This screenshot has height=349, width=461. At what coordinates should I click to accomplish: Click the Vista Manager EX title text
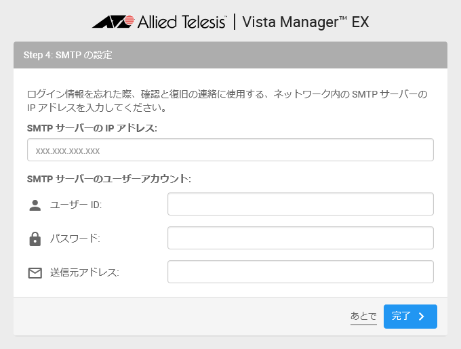tap(306, 22)
